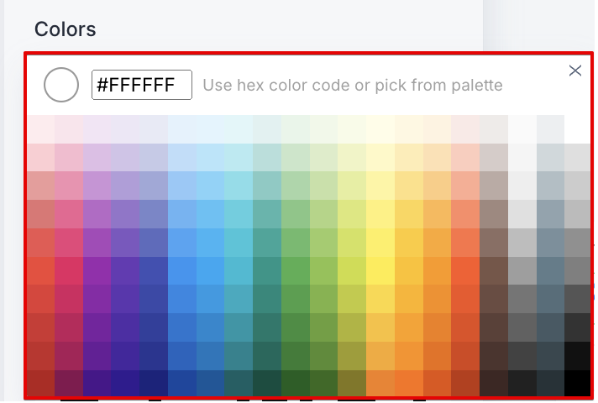Select the pure black swatch

tap(577, 382)
